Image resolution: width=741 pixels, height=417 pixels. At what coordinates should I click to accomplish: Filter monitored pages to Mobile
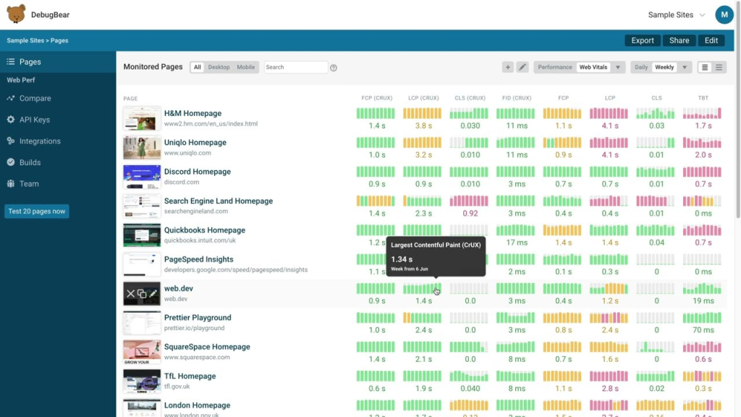pos(246,67)
